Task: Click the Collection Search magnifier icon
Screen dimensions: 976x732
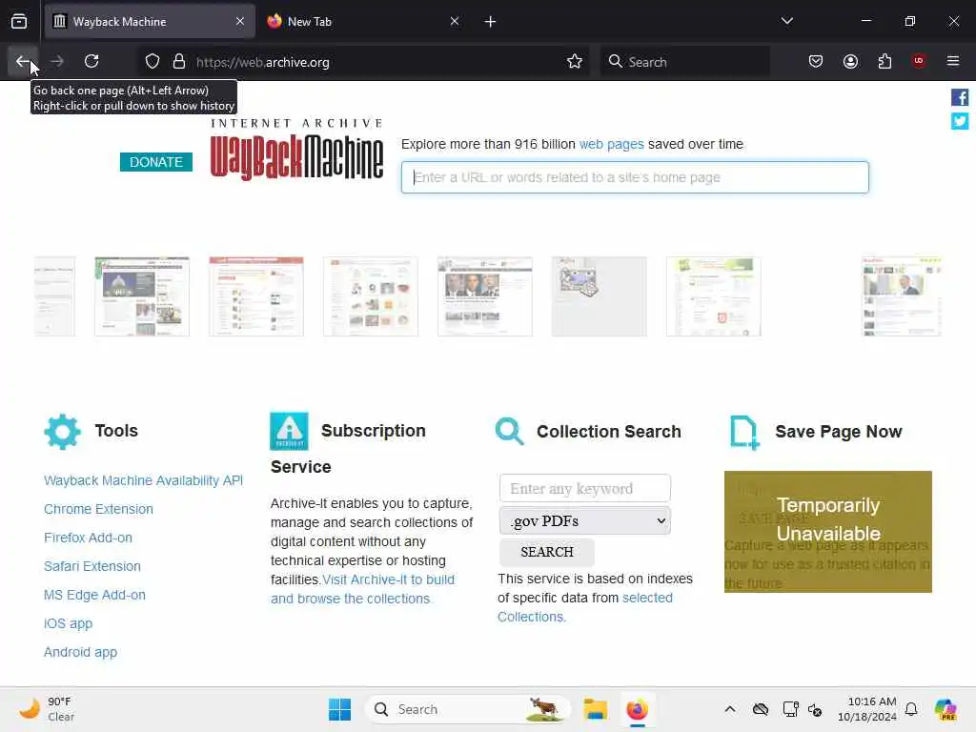Action: [509, 432]
